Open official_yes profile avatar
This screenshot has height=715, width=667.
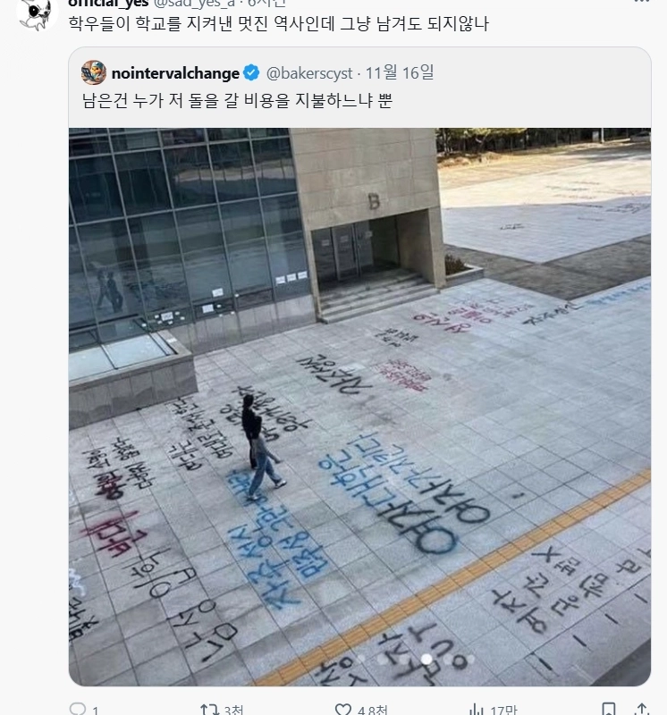tap(37, 13)
